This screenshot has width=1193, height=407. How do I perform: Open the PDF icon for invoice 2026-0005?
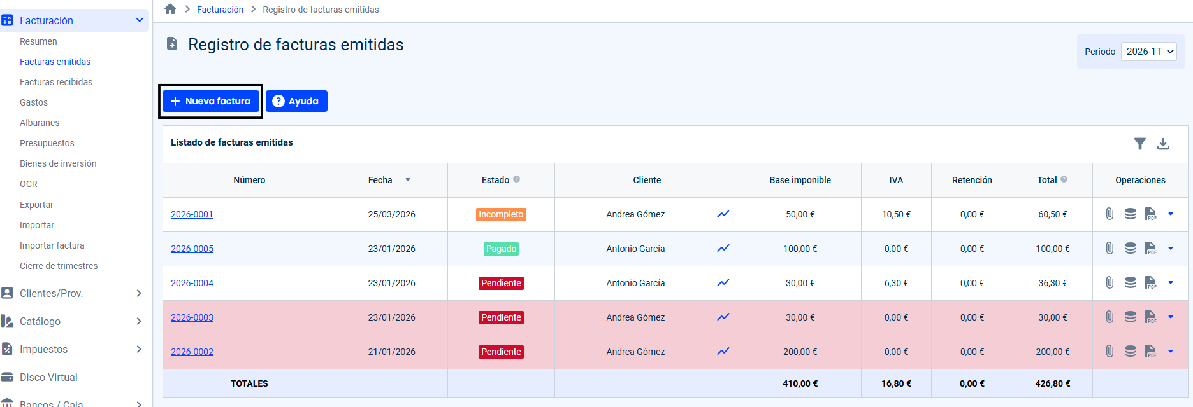(x=1150, y=249)
